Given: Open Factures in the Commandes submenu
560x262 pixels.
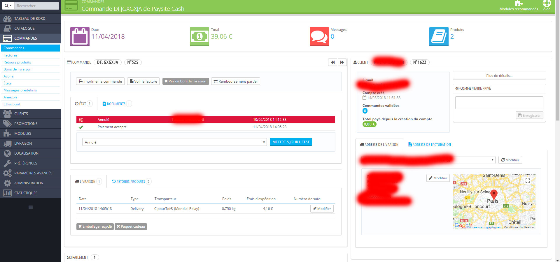Looking at the screenshot, I should click(10, 55).
